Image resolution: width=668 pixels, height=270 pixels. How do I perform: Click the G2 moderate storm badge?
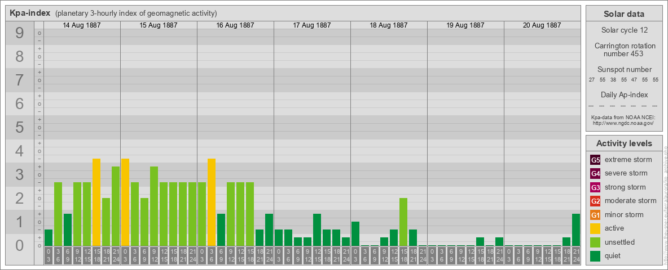tap(595, 201)
